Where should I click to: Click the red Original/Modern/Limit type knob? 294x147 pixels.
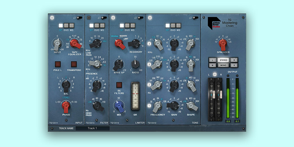click(x=119, y=44)
